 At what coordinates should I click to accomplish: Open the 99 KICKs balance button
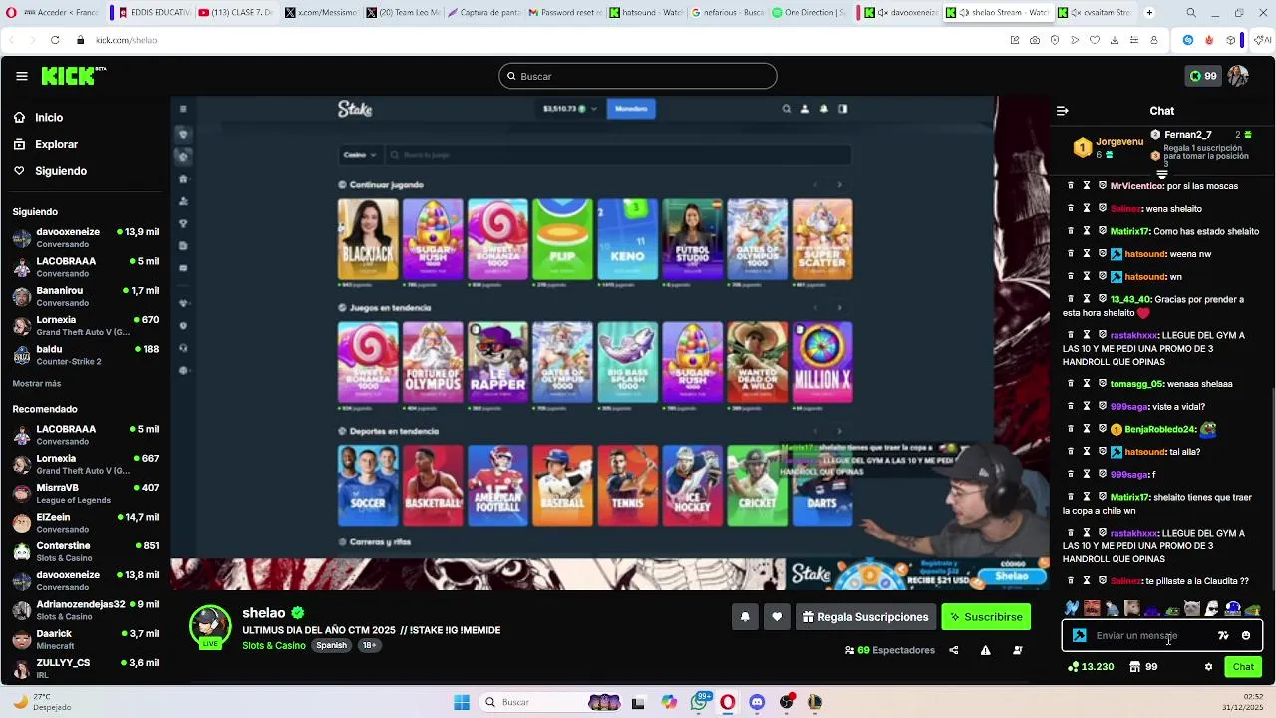point(1203,76)
